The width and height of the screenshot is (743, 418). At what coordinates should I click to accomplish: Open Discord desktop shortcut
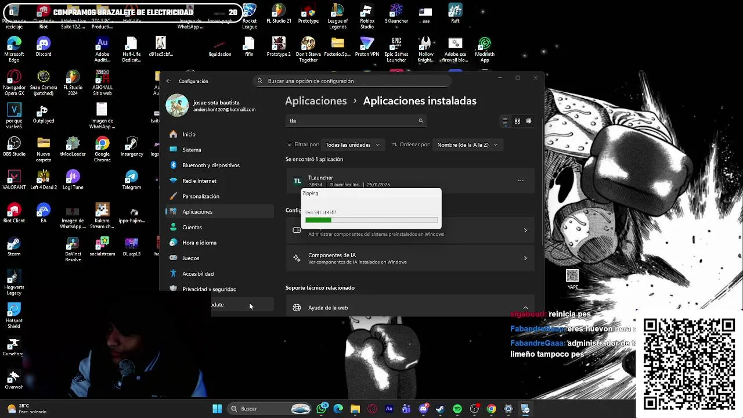(44, 47)
